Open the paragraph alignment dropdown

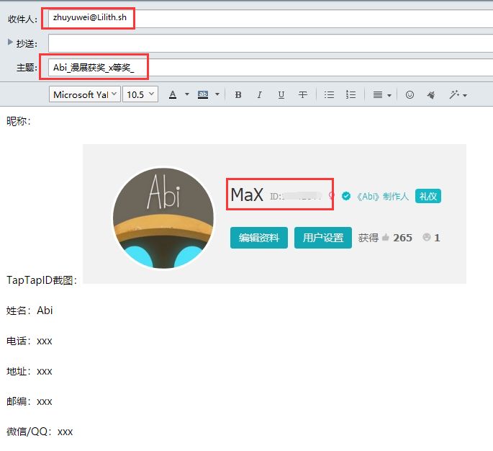(381, 94)
